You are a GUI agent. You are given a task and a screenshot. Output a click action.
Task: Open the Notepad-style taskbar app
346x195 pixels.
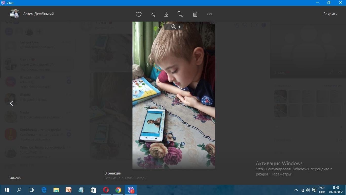pyautogui.click(x=81, y=190)
